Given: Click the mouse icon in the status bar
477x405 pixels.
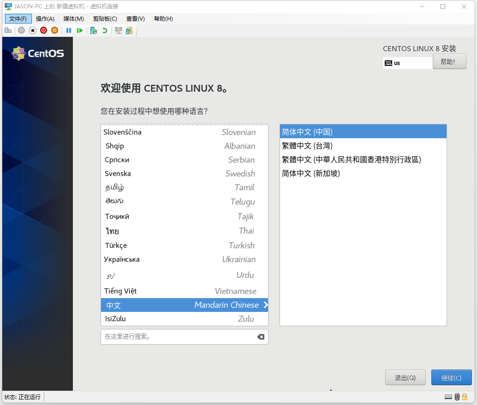Looking at the screenshot, I should [457, 397].
